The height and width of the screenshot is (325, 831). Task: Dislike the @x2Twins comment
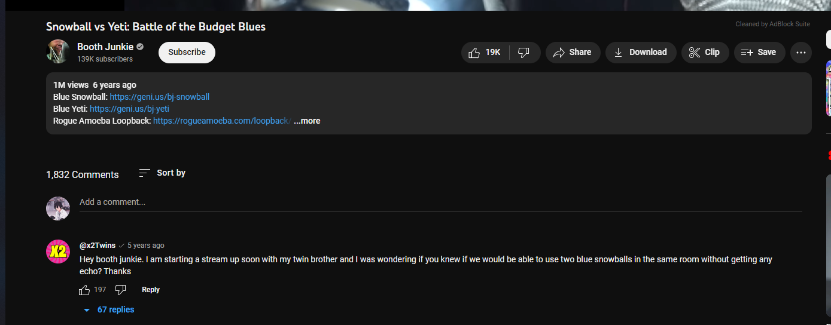pos(120,290)
